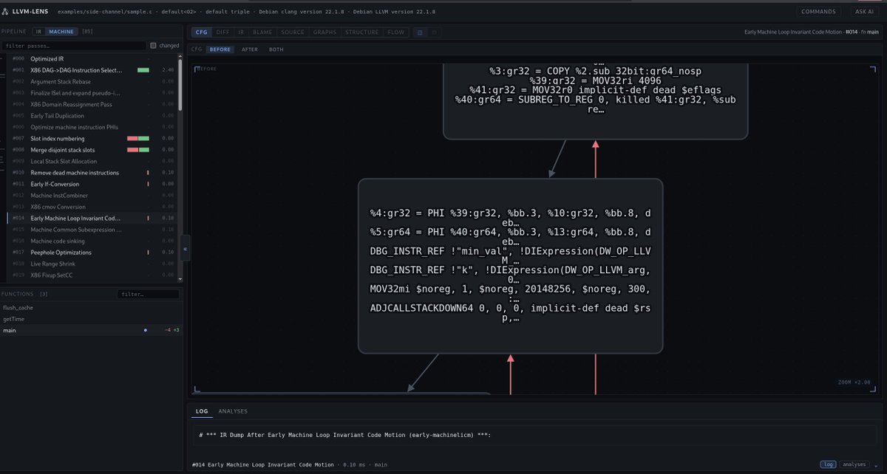887x474 pixels.
Task: Show the BEFORE CFG view
Action: point(220,49)
